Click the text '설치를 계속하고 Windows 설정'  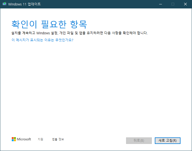[x=34, y=33]
